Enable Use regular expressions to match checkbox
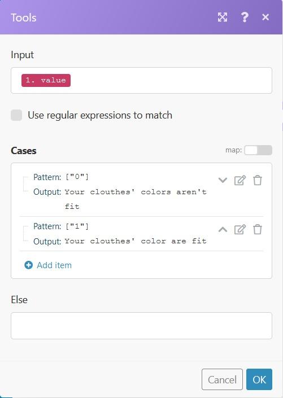 coord(16,115)
